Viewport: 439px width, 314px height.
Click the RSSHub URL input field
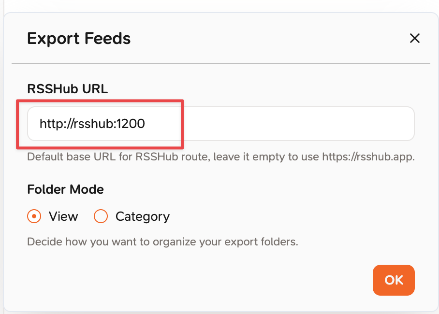click(x=220, y=123)
